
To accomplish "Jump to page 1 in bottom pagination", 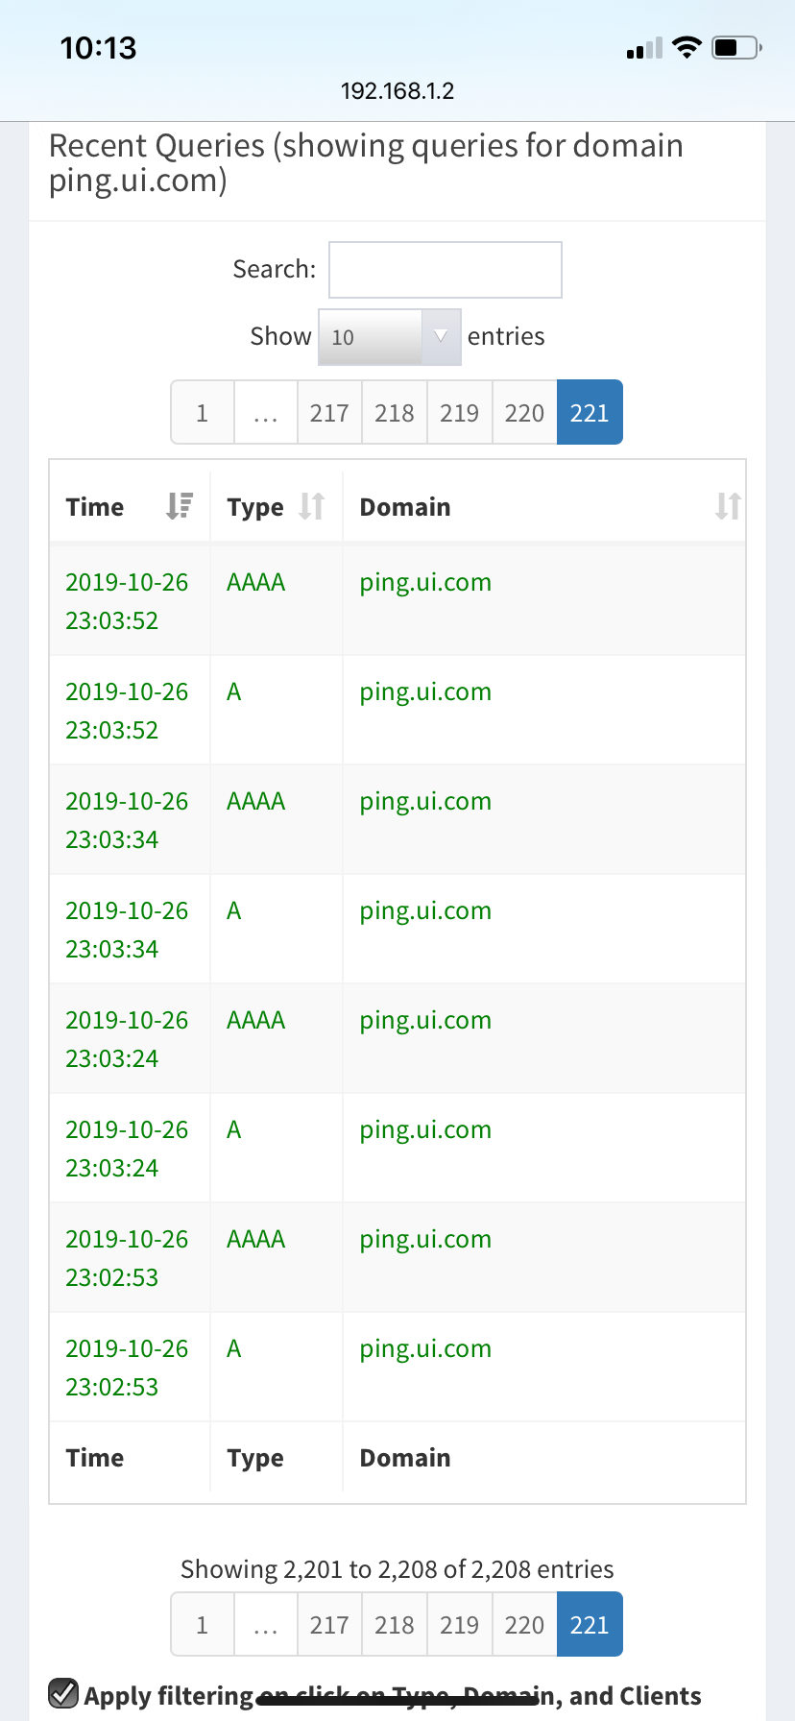I will (202, 1624).
